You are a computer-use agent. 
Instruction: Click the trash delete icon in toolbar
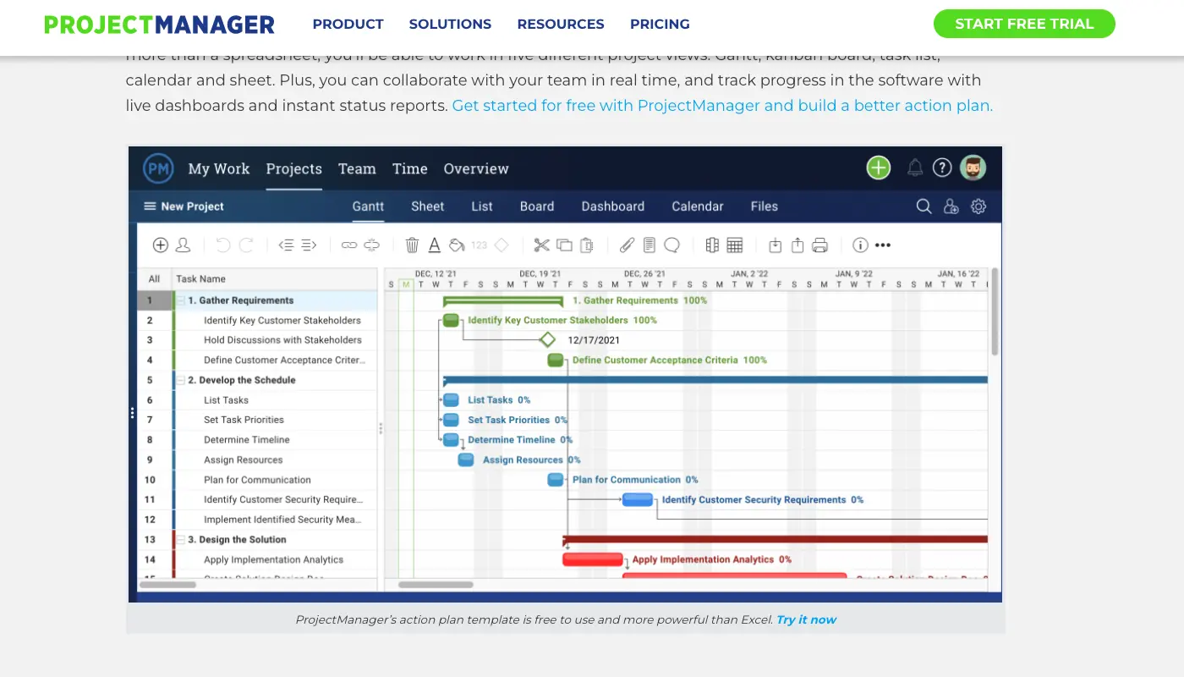[x=412, y=245]
